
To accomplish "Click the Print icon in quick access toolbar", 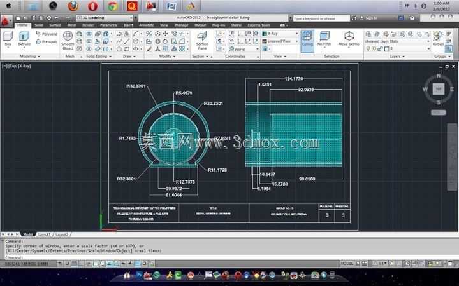I will coord(49,18).
